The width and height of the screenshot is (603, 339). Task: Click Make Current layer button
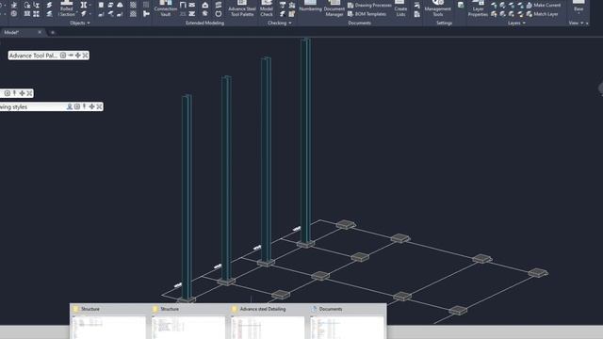point(543,6)
